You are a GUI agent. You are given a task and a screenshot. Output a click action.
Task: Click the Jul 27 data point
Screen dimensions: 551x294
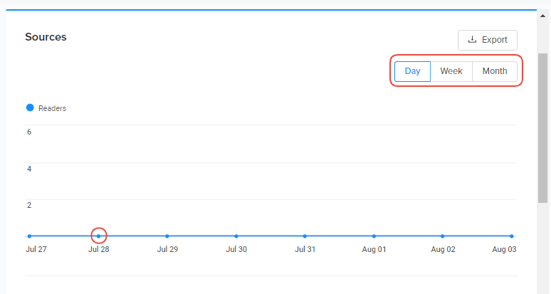(x=29, y=236)
